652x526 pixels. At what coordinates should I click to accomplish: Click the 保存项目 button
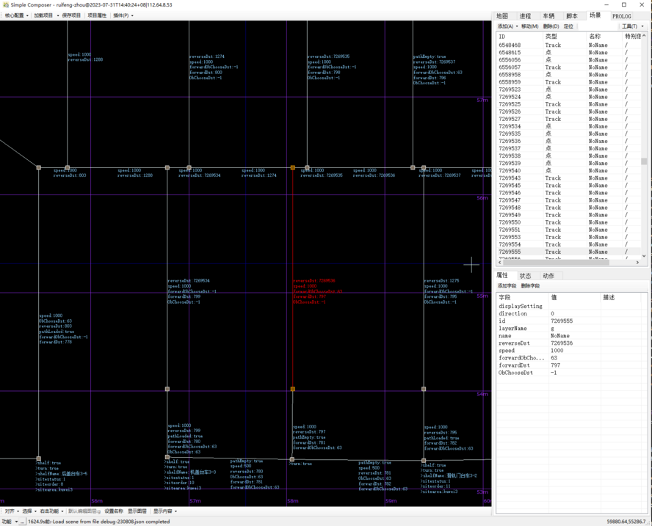click(71, 15)
